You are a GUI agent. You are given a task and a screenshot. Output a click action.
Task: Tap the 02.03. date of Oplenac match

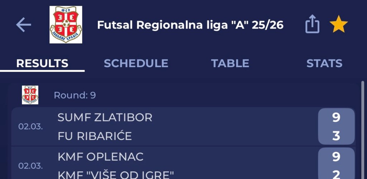pyautogui.click(x=30, y=166)
